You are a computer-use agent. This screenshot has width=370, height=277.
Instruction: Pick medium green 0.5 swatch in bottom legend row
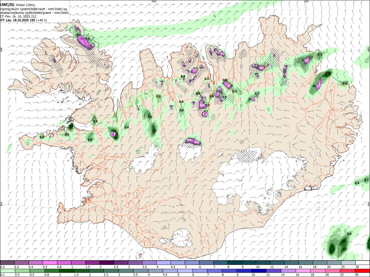tap(37, 271)
